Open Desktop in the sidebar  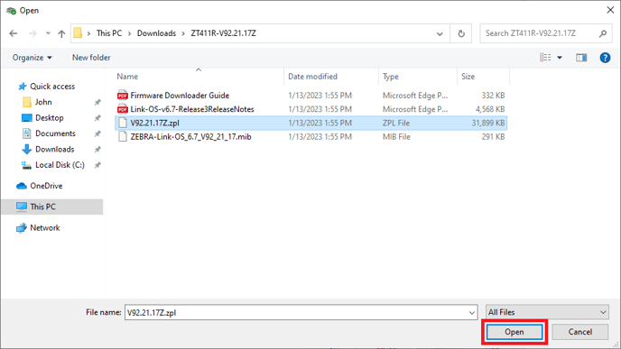click(49, 118)
